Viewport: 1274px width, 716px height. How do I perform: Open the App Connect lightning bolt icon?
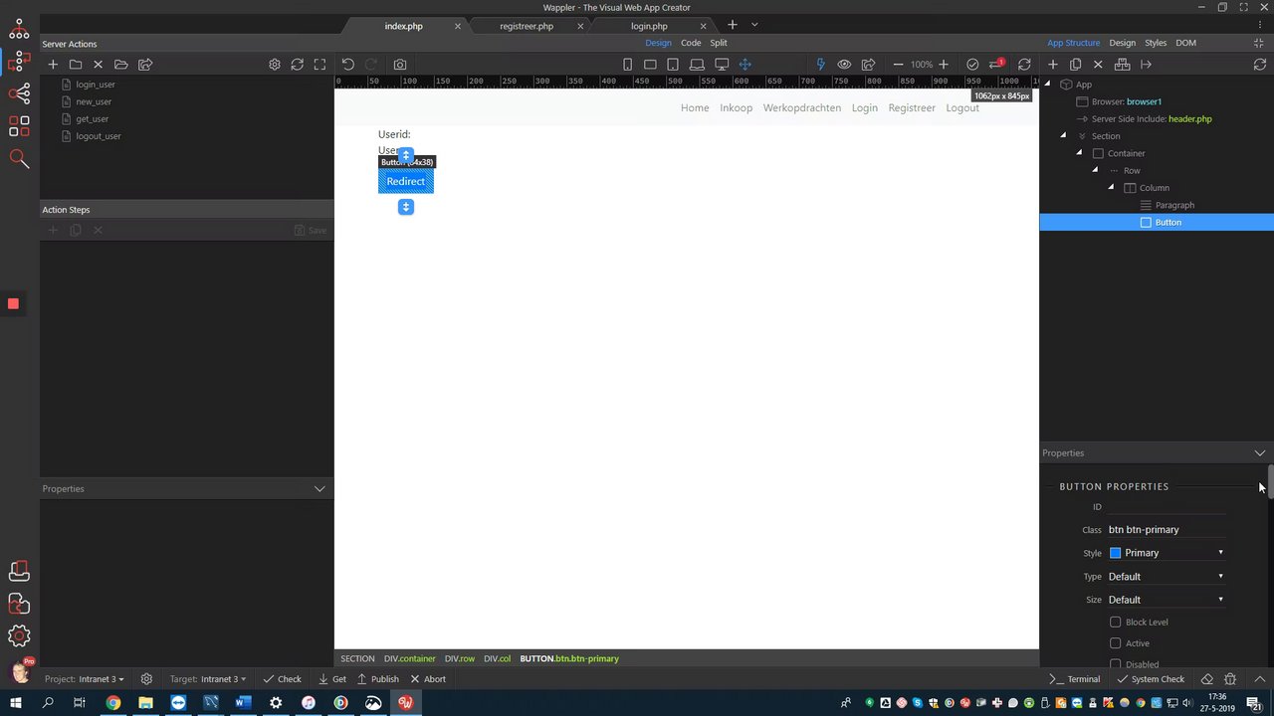coord(820,65)
